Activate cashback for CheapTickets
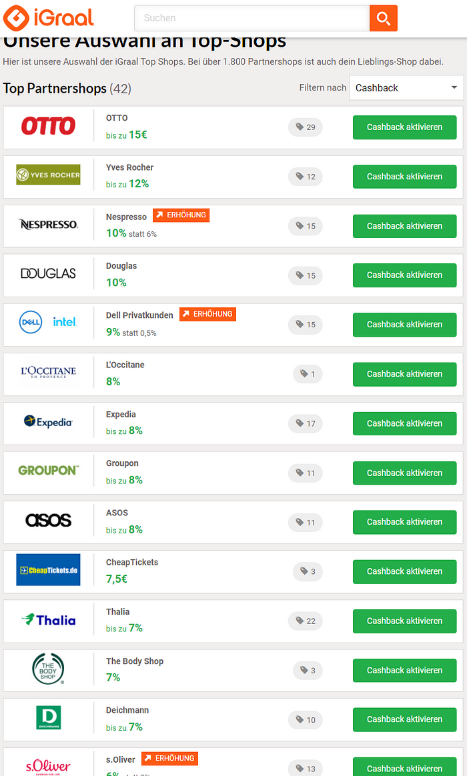The width and height of the screenshot is (467, 776). click(404, 571)
